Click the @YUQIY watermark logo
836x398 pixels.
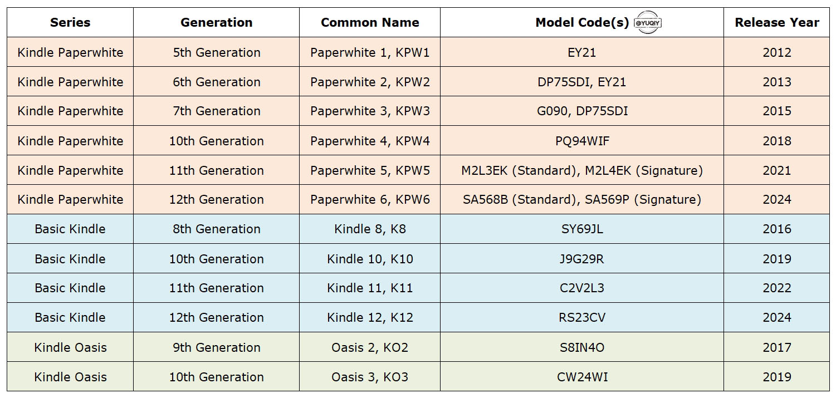coord(648,23)
